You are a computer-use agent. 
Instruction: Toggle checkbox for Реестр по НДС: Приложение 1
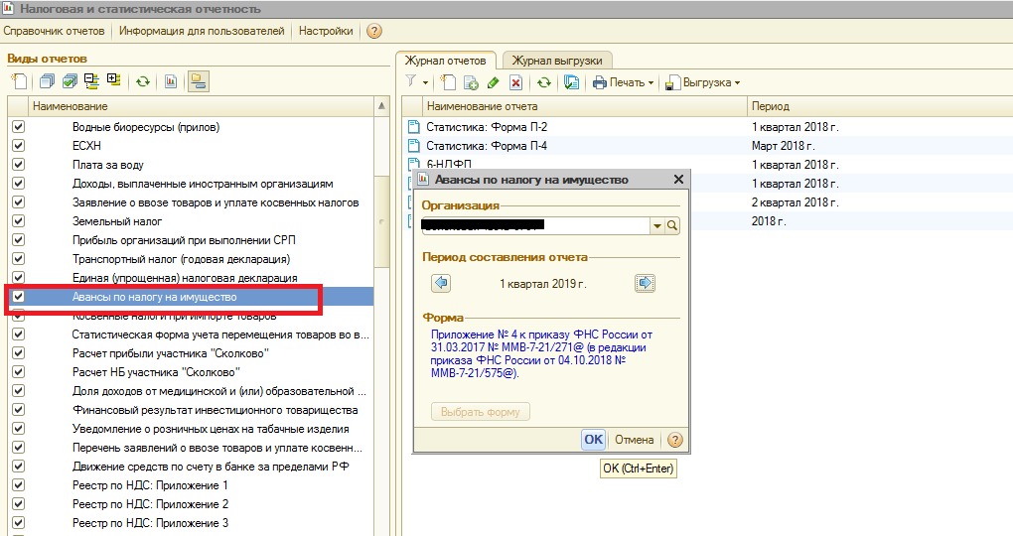pos(18,485)
